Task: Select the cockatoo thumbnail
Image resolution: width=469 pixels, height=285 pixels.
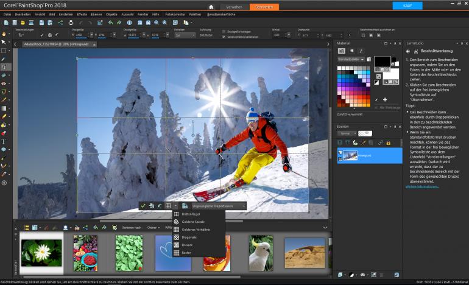Action: click(261, 253)
